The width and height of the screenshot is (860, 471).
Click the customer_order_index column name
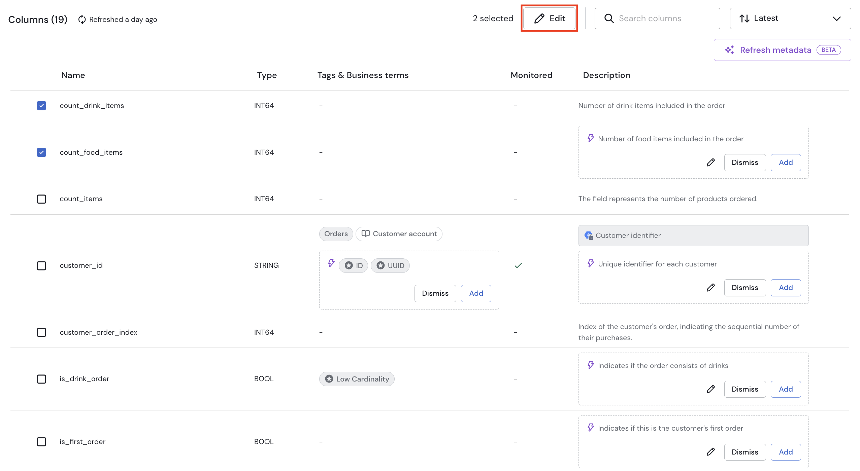(x=98, y=332)
